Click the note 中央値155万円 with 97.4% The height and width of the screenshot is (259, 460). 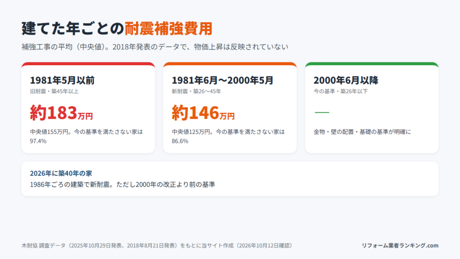87,136
